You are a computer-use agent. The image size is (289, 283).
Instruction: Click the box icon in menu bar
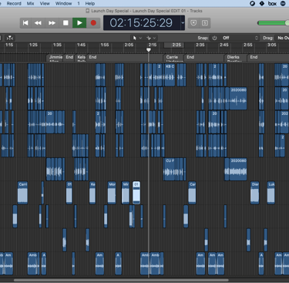tap(272, 3)
